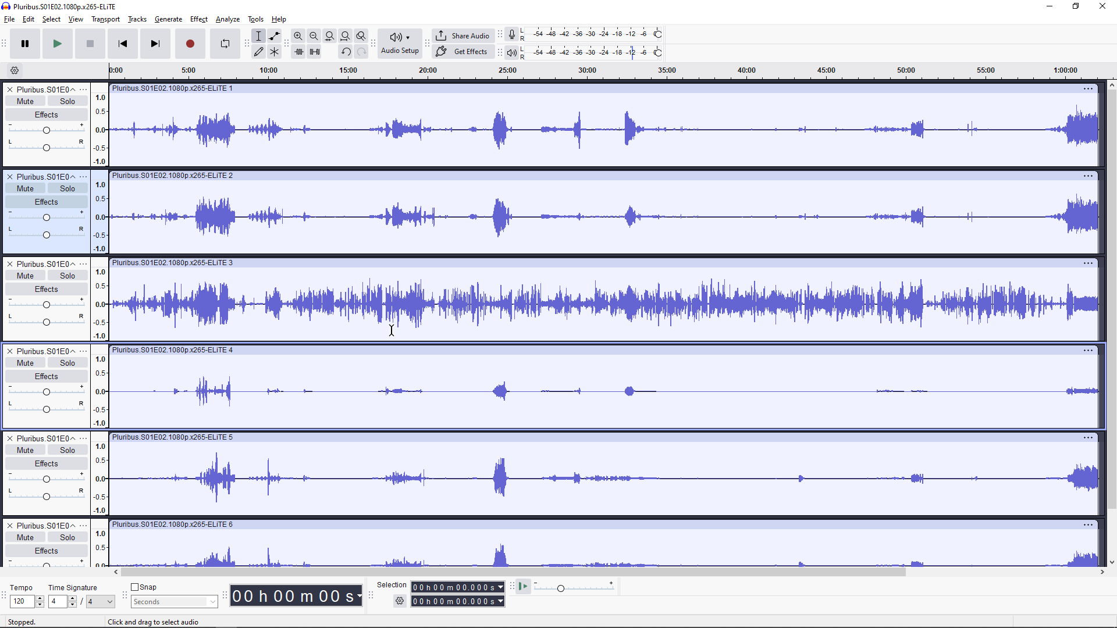The width and height of the screenshot is (1117, 628).
Task: Click the Record button
Action: 190,44
